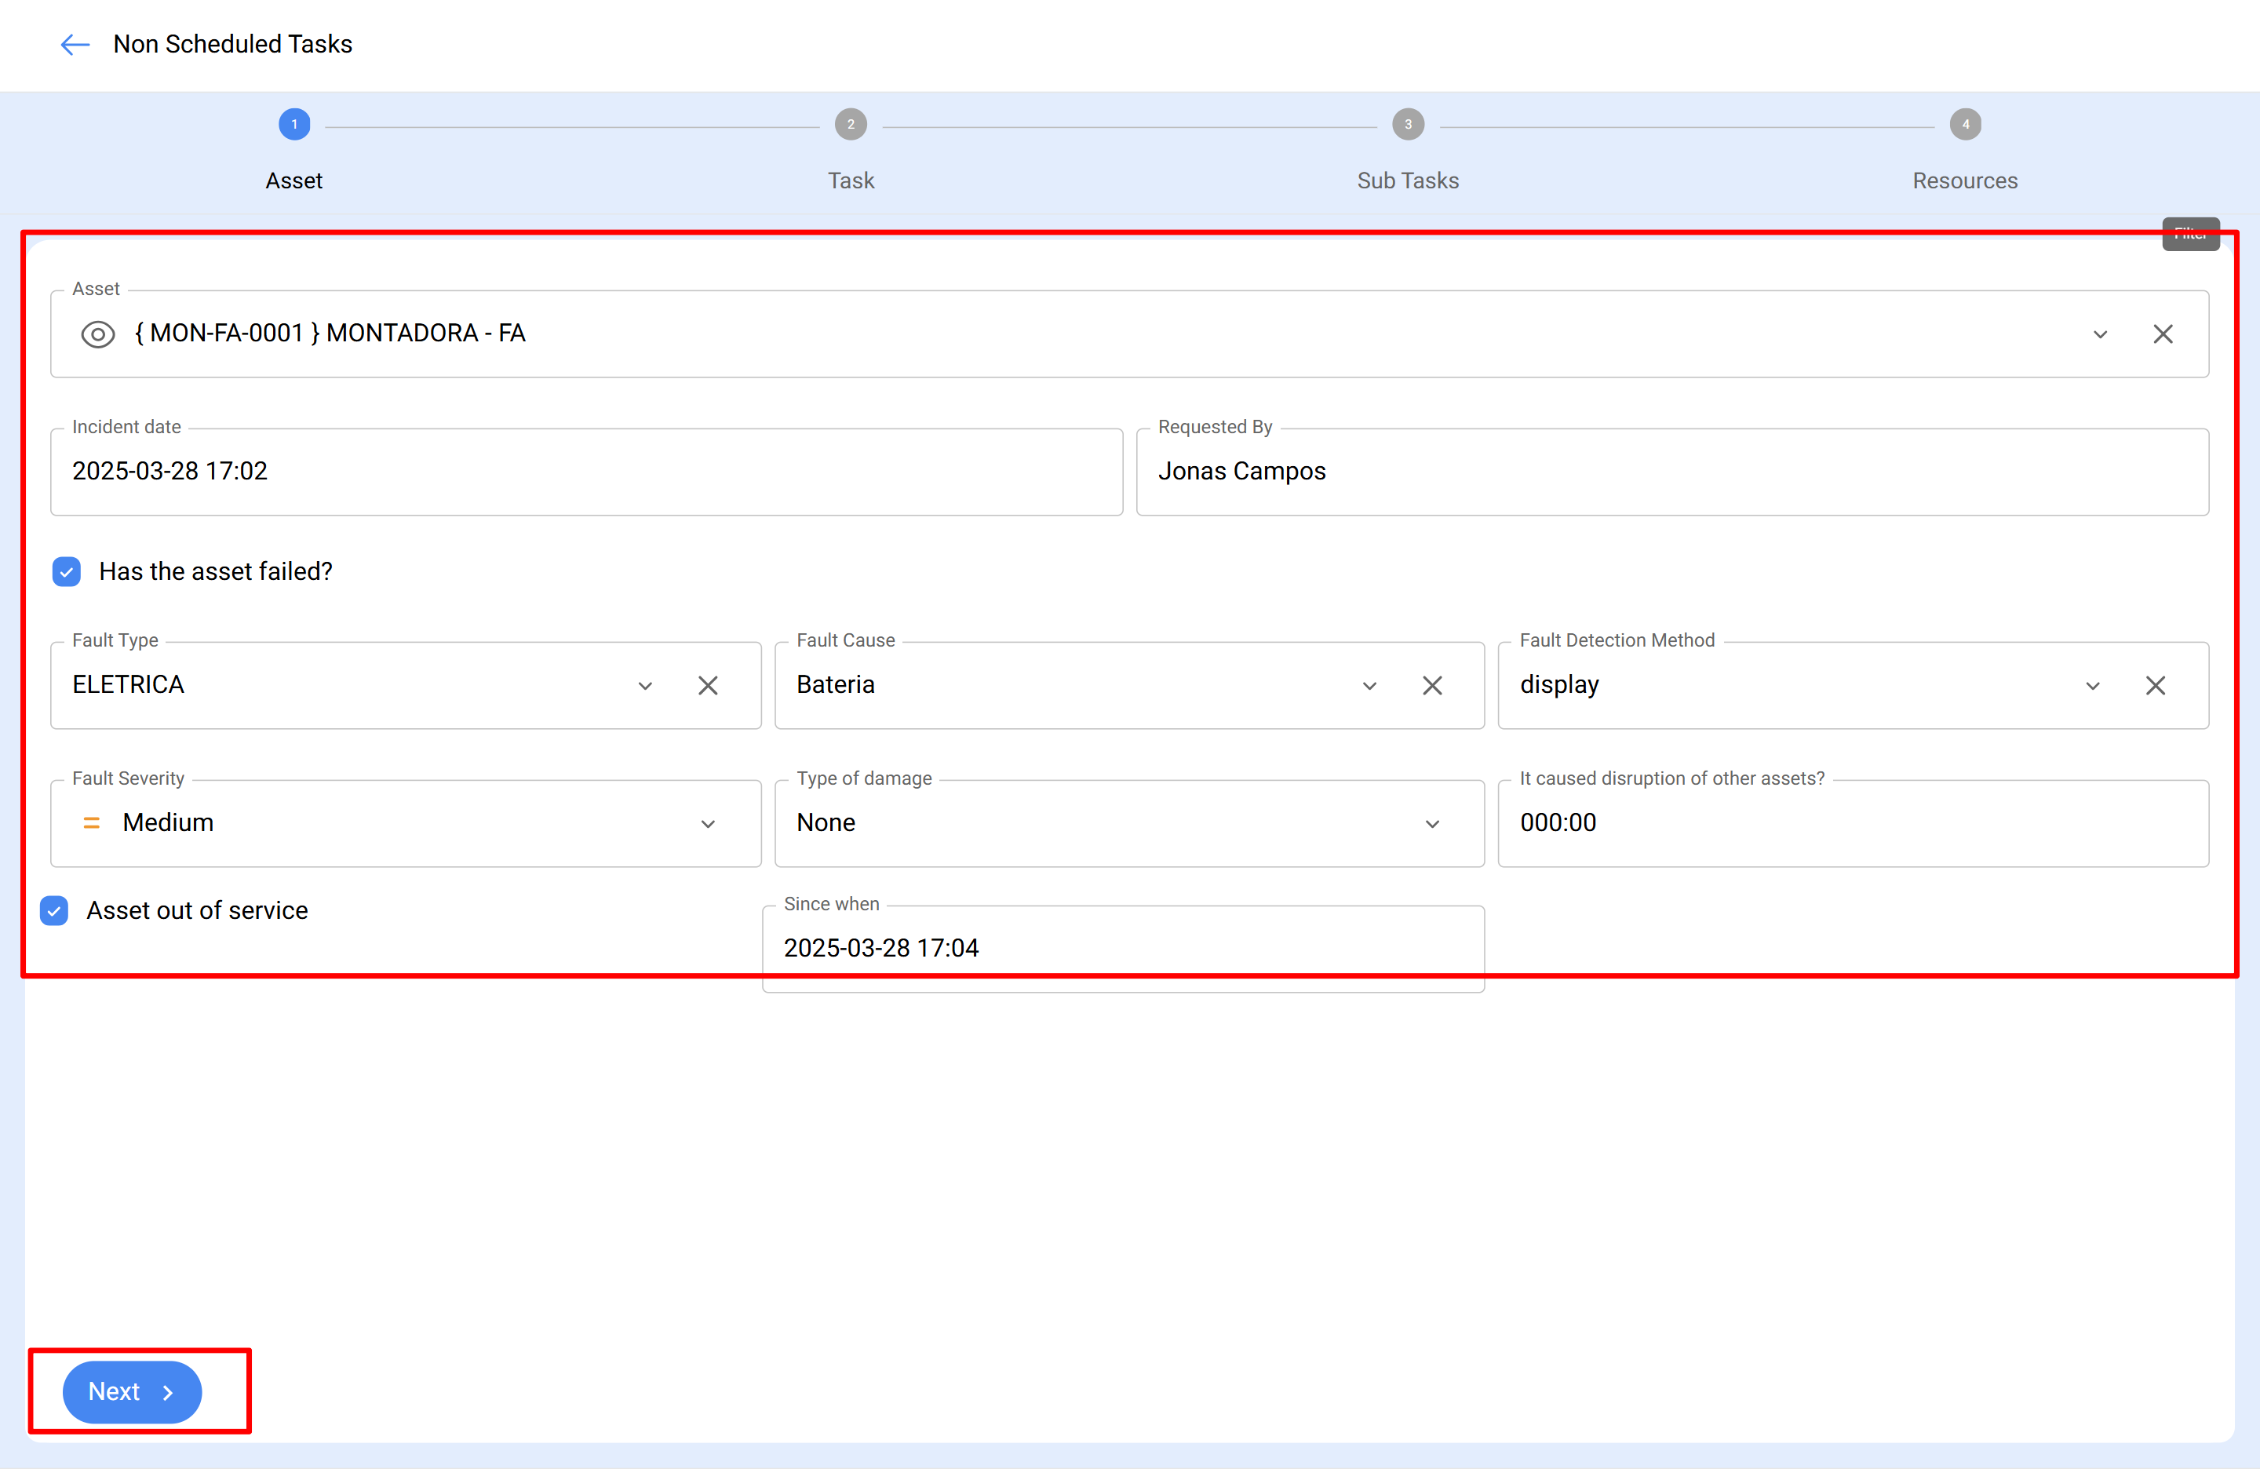Viewport: 2260px width, 1469px height.
Task: Uncheck Asset out of service checkbox
Action: (54, 910)
